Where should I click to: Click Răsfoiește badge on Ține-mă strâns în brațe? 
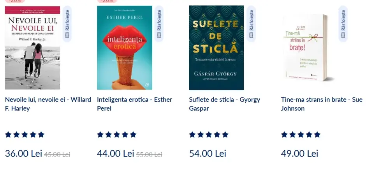click(343, 24)
